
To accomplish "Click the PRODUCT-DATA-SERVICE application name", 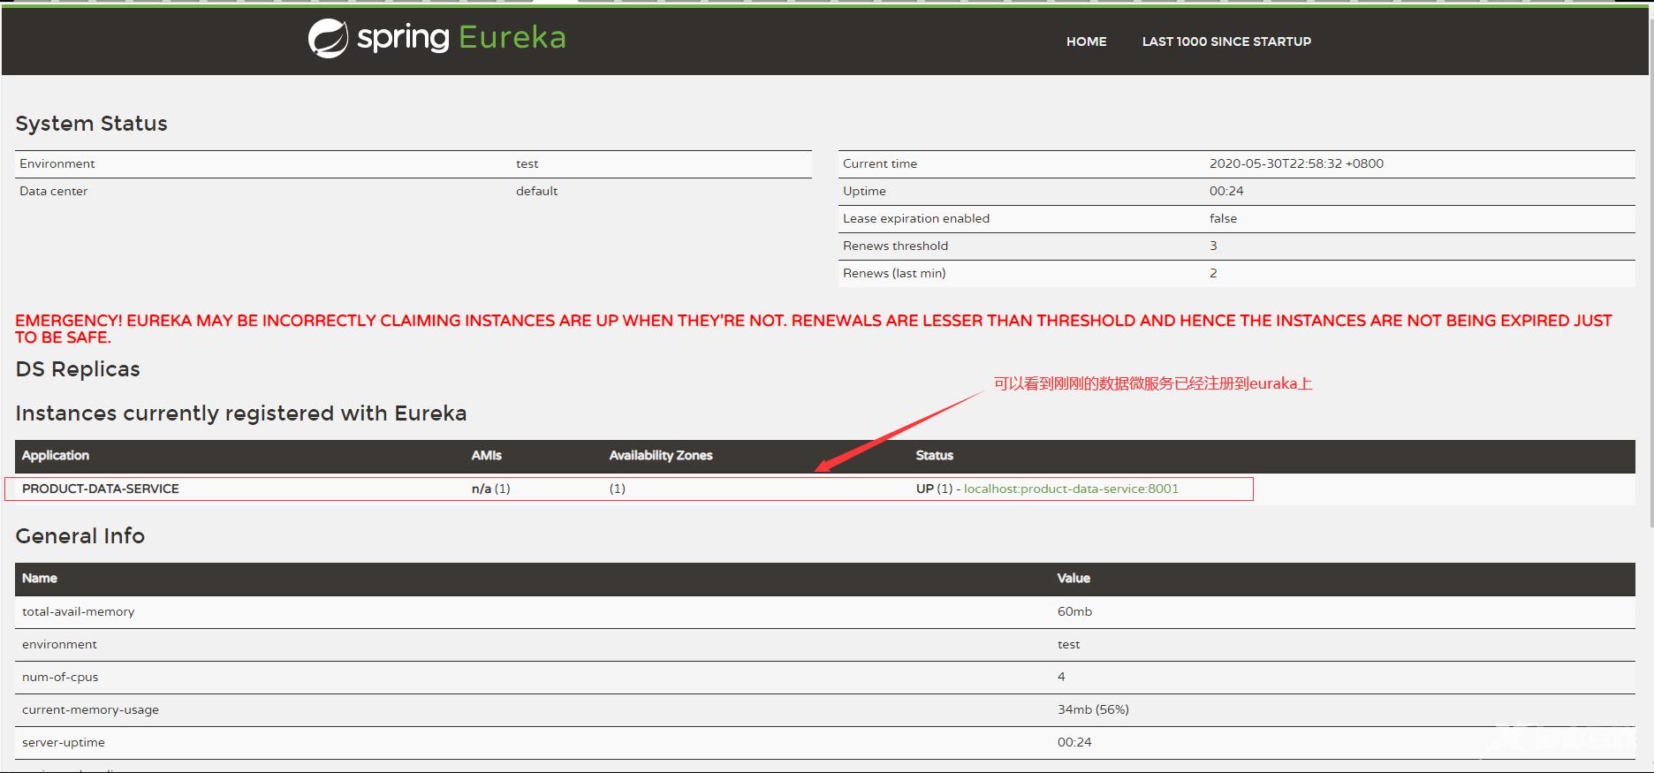I will [x=101, y=489].
